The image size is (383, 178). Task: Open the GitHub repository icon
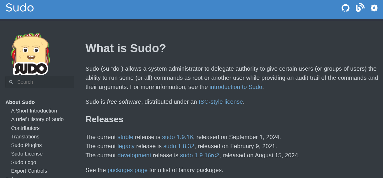tap(346, 8)
